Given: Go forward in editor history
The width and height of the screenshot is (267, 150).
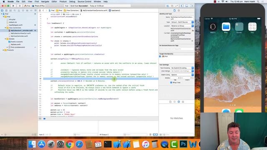Looking at the screenshot, I should coord(46,10).
